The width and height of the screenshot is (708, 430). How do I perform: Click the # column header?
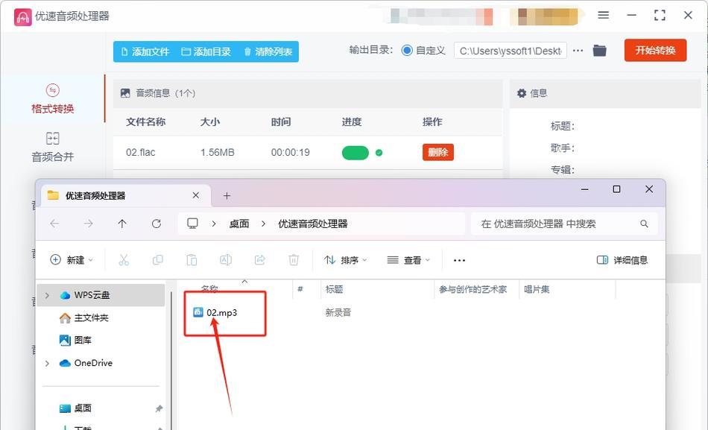coord(300,289)
